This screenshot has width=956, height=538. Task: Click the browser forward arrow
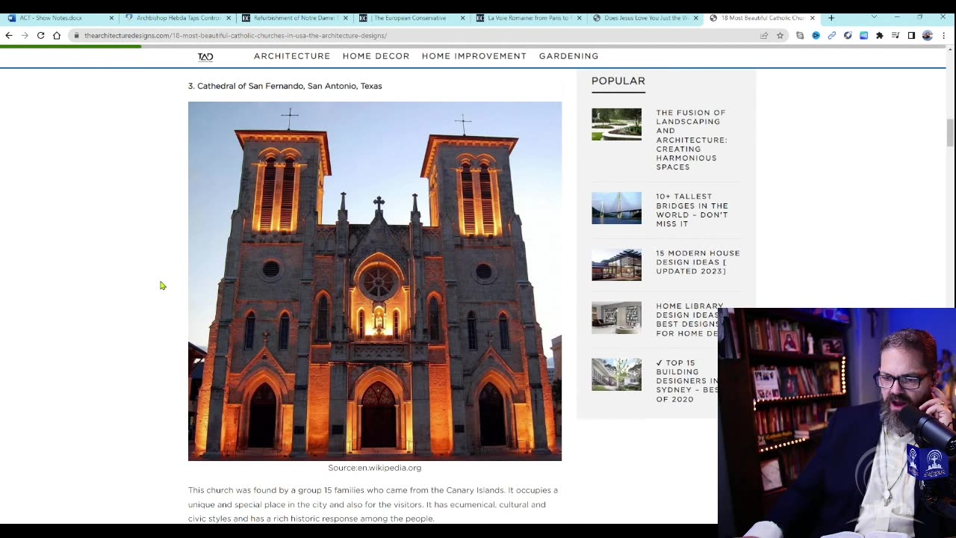coord(25,35)
